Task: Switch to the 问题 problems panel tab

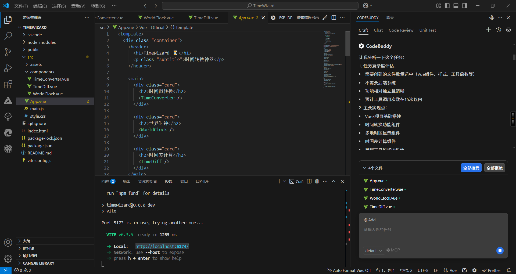Action: pos(108,181)
